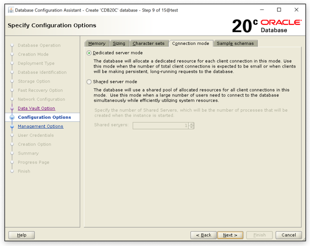Click Storage Option step text
Viewport: 310px width, 246px height.
pos(34,82)
